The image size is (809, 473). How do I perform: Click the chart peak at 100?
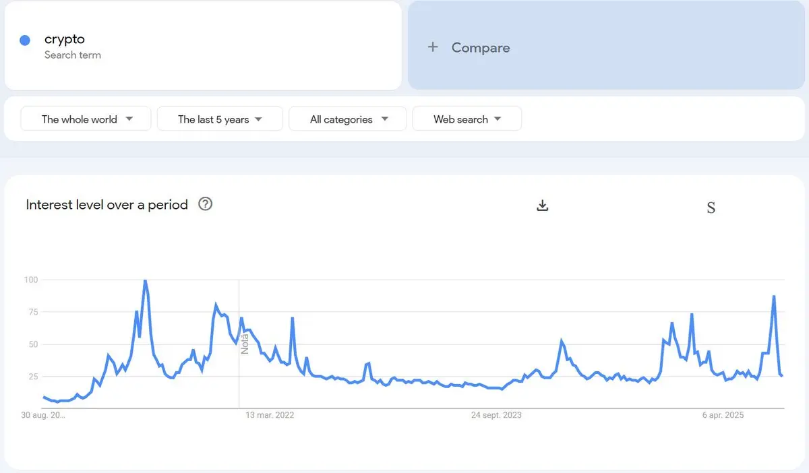pyautogui.click(x=145, y=281)
